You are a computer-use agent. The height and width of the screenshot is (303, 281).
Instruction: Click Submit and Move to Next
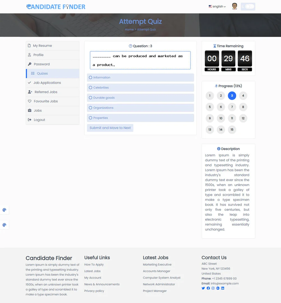110,128
